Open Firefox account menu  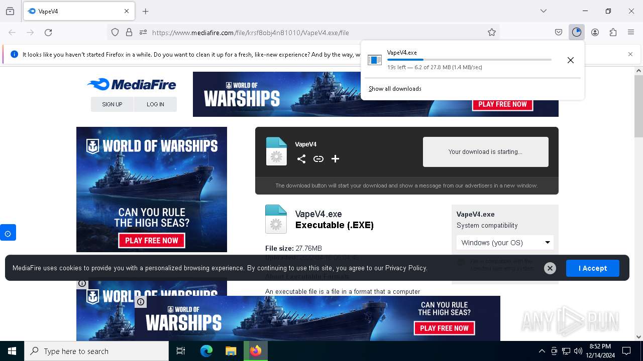point(595,33)
